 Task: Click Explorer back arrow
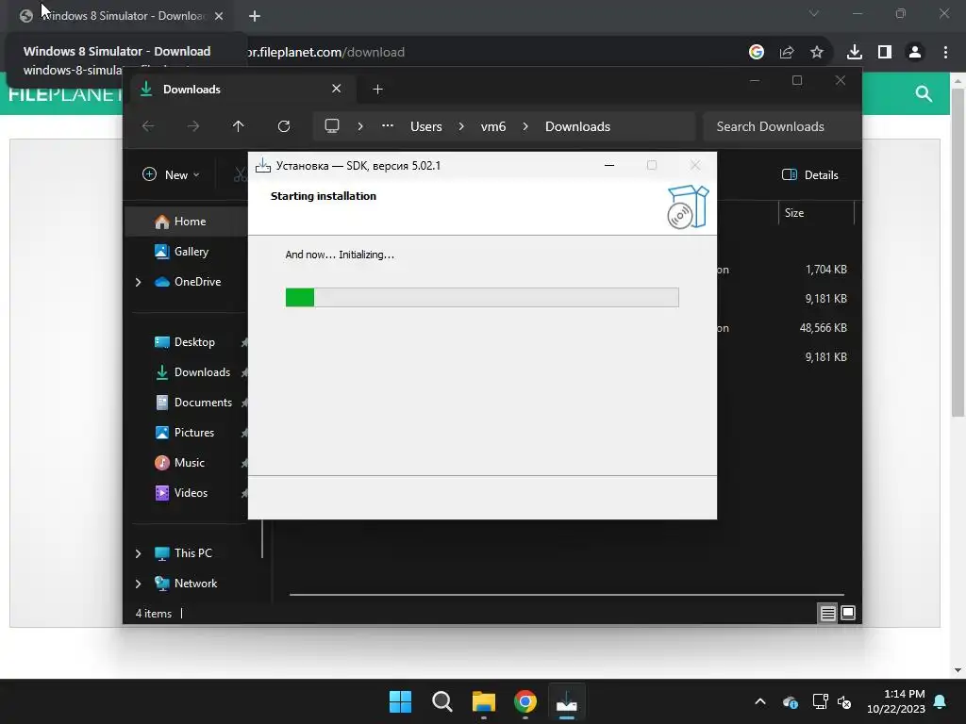[148, 126]
